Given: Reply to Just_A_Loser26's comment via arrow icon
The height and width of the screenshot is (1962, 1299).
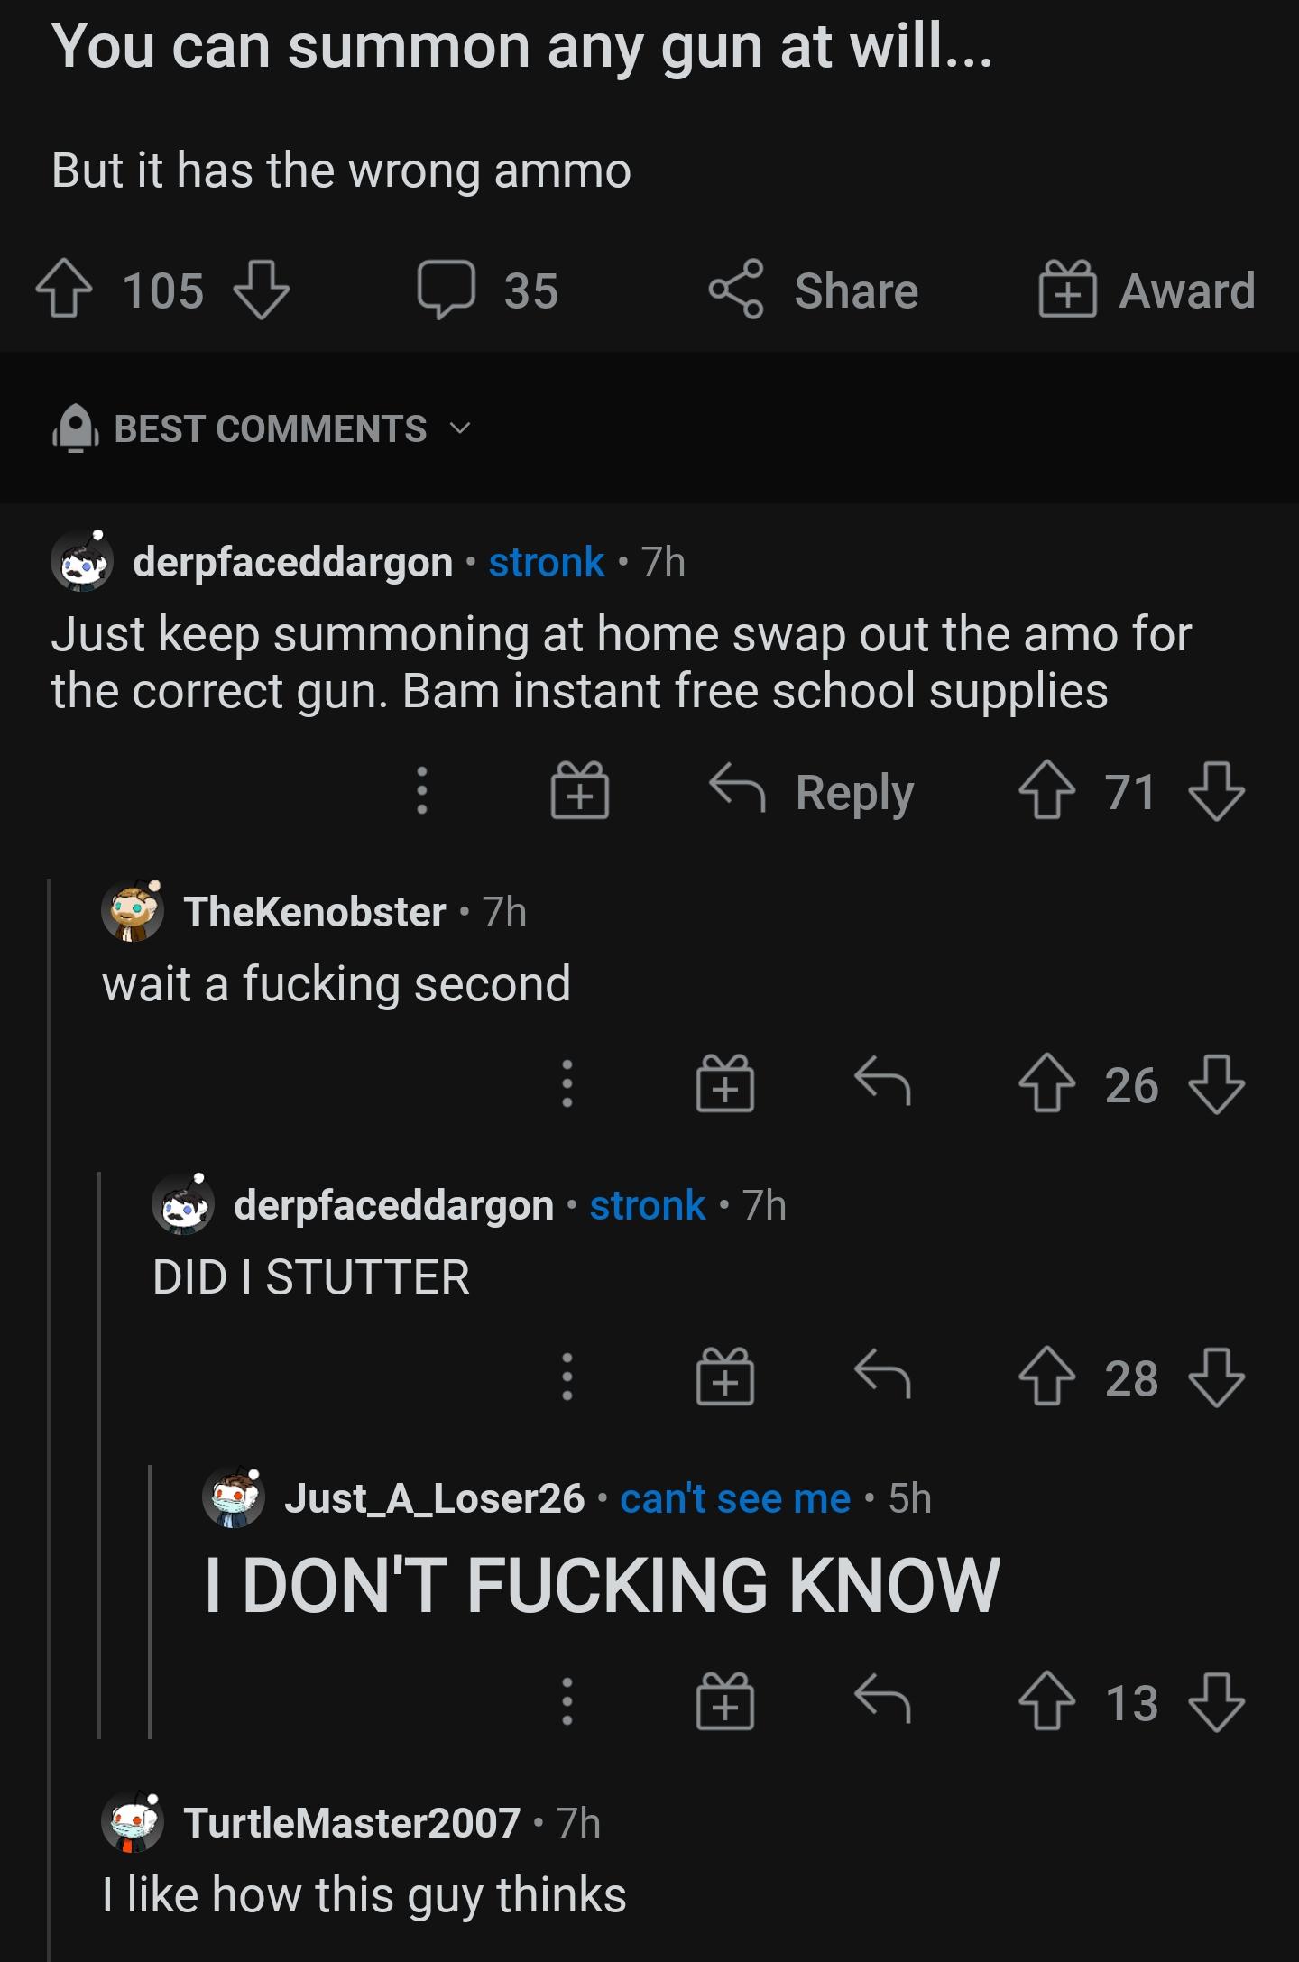Looking at the screenshot, I should [882, 1702].
